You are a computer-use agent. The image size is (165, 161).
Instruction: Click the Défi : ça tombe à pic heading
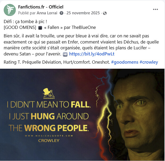point(25,21)
